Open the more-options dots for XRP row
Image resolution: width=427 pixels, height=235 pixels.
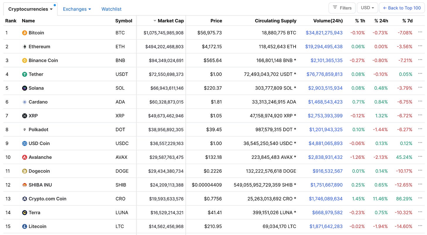[x=420, y=115]
